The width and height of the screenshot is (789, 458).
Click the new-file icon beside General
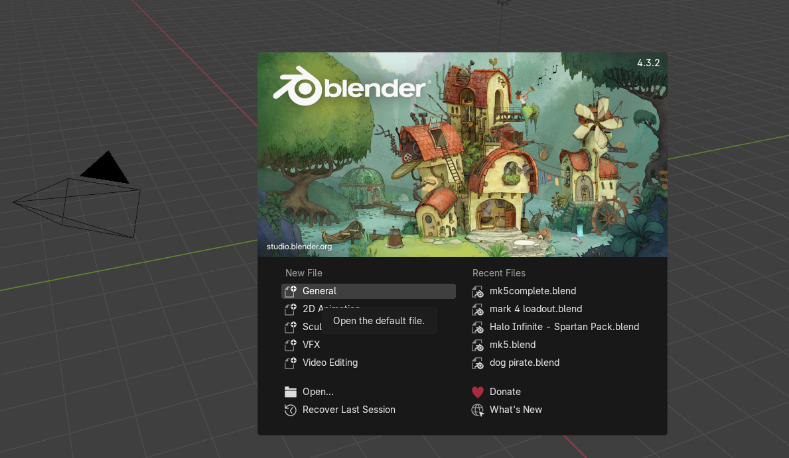tap(291, 291)
